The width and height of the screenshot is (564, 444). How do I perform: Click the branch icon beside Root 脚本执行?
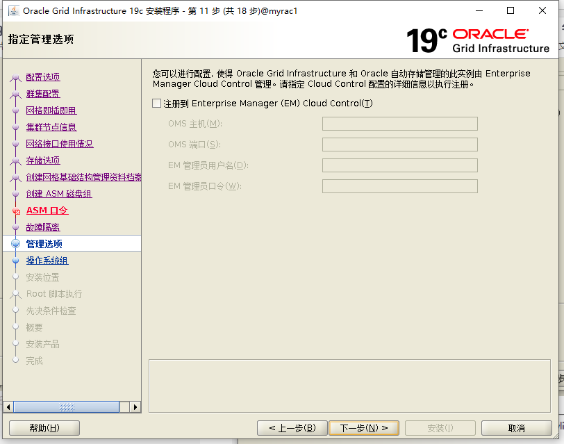pos(15,295)
